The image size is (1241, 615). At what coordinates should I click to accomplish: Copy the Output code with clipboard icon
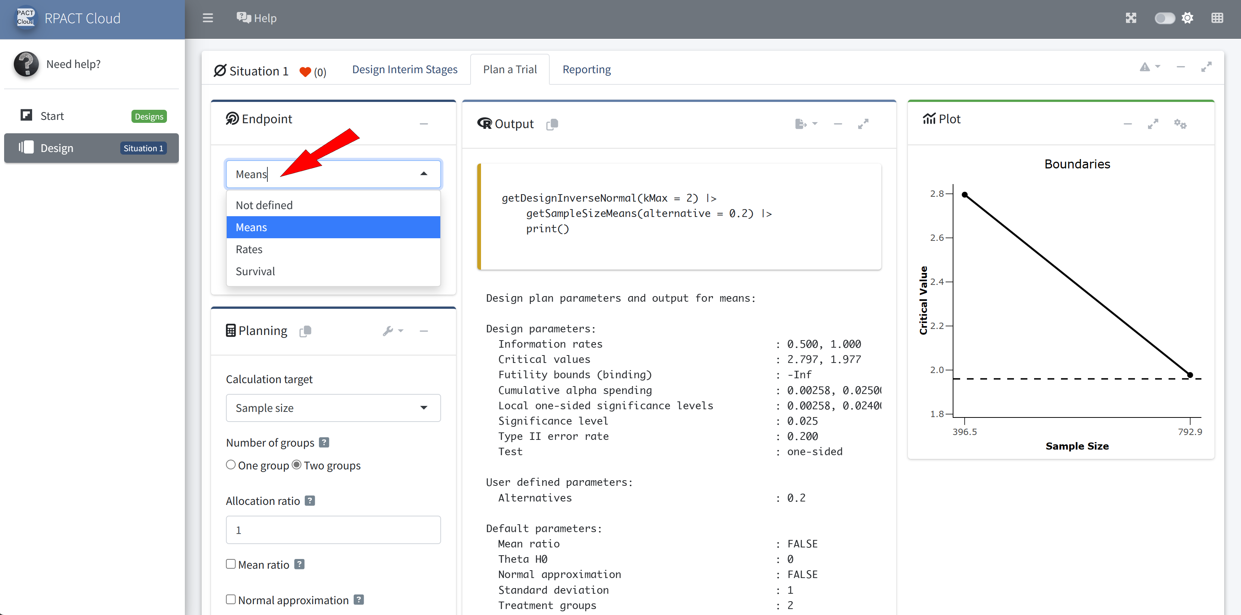pyautogui.click(x=552, y=124)
